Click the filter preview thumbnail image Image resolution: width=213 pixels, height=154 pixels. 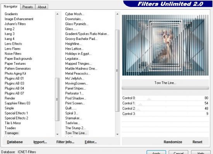165,45
